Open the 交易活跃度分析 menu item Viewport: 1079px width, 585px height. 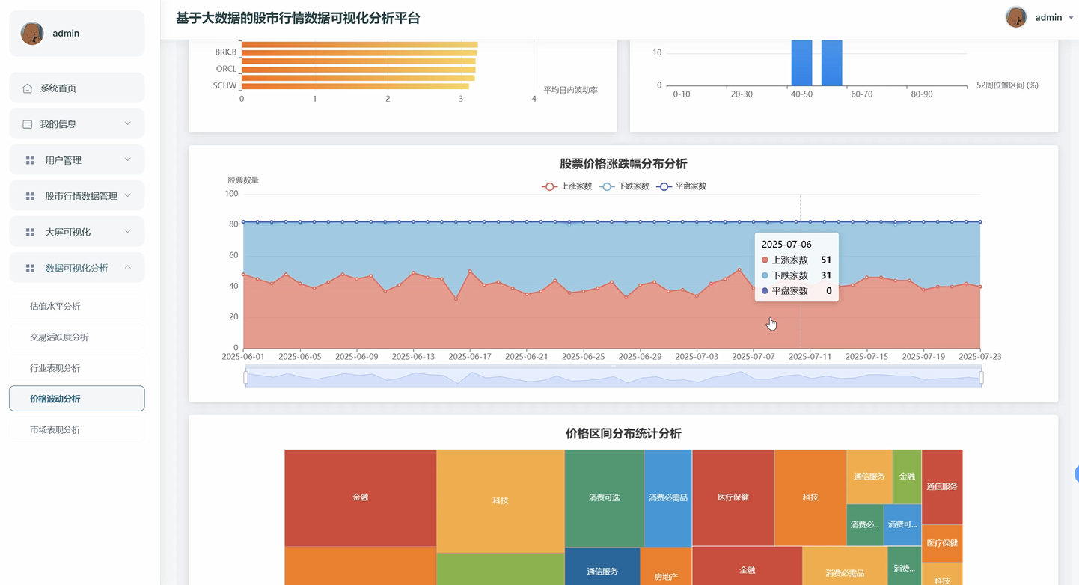[77, 337]
